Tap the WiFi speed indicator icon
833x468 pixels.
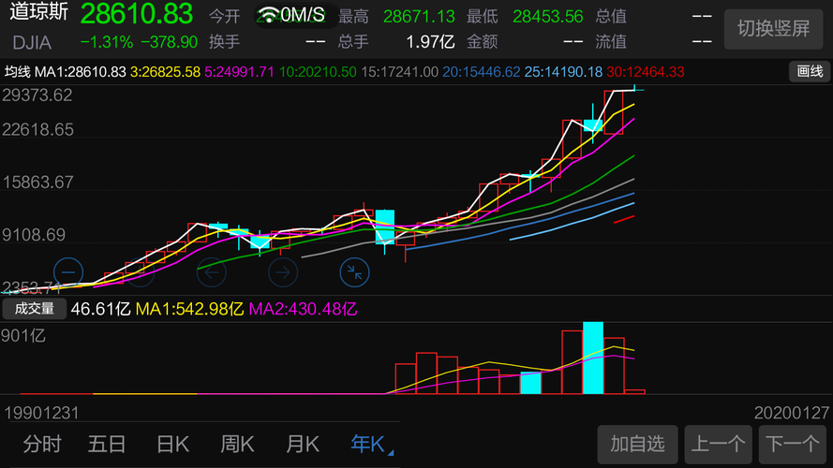click(268, 15)
